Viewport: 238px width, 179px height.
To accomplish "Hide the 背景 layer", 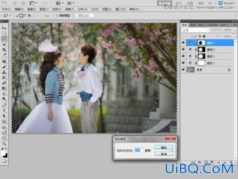I will click(183, 70).
